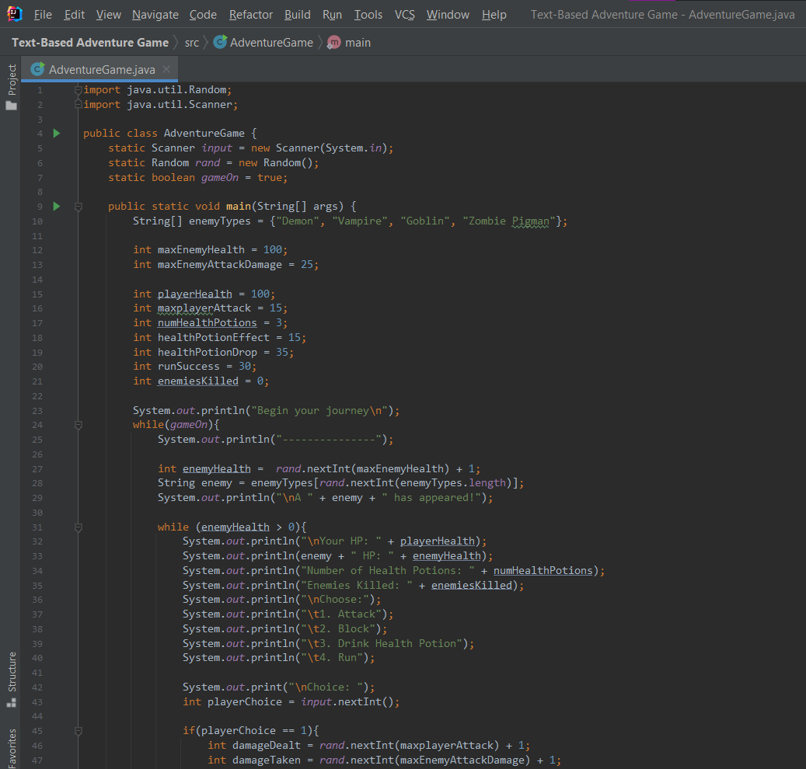The image size is (806, 769).
Task: Open the Refactor menu
Action: coord(251,15)
